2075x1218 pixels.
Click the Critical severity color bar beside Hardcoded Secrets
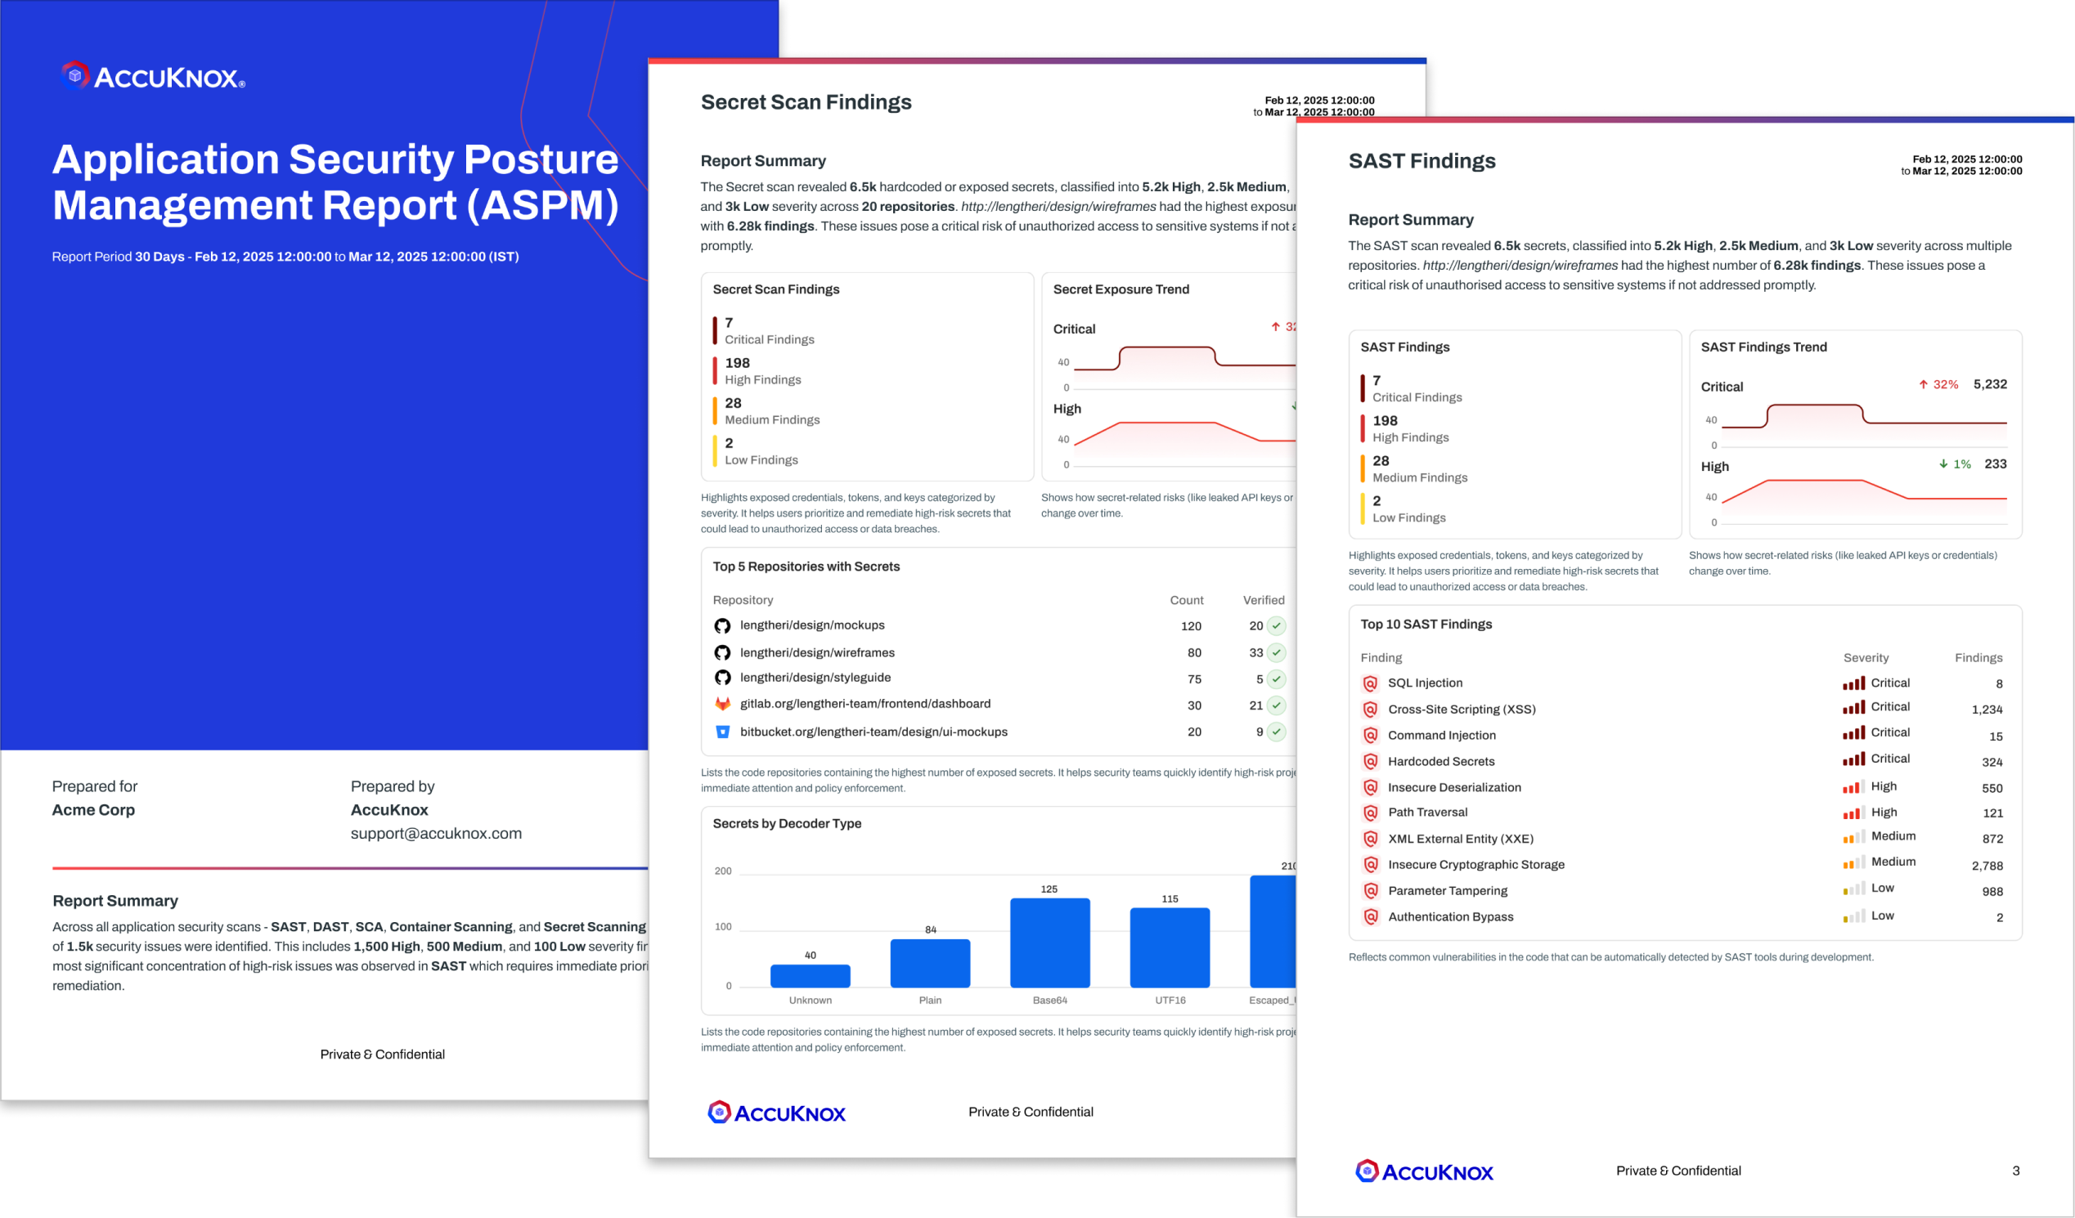point(1853,760)
